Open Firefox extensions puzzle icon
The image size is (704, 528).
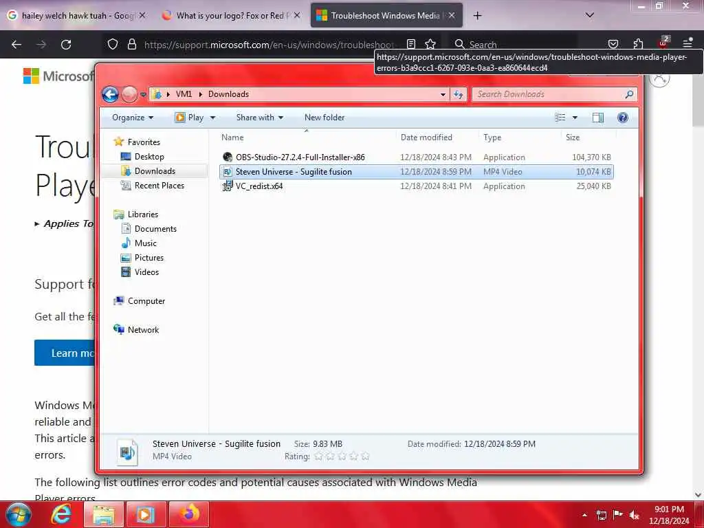point(638,44)
